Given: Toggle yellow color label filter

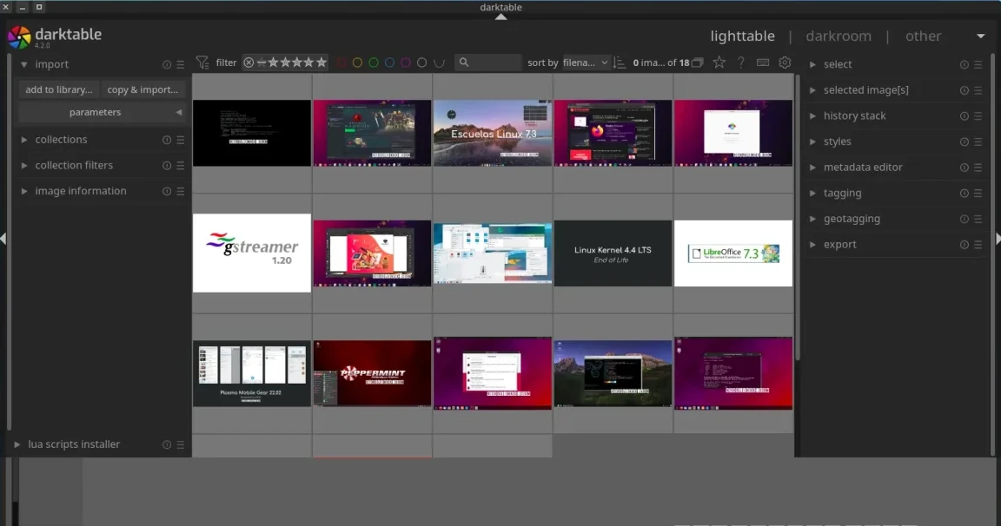Looking at the screenshot, I should click(x=357, y=62).
